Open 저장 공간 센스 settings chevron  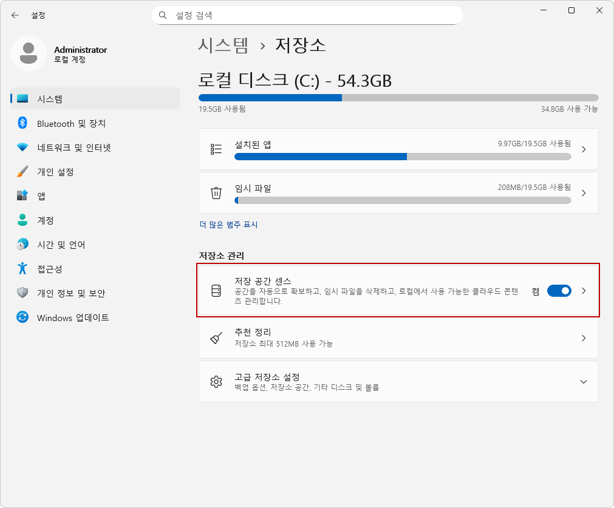point(584,291)
